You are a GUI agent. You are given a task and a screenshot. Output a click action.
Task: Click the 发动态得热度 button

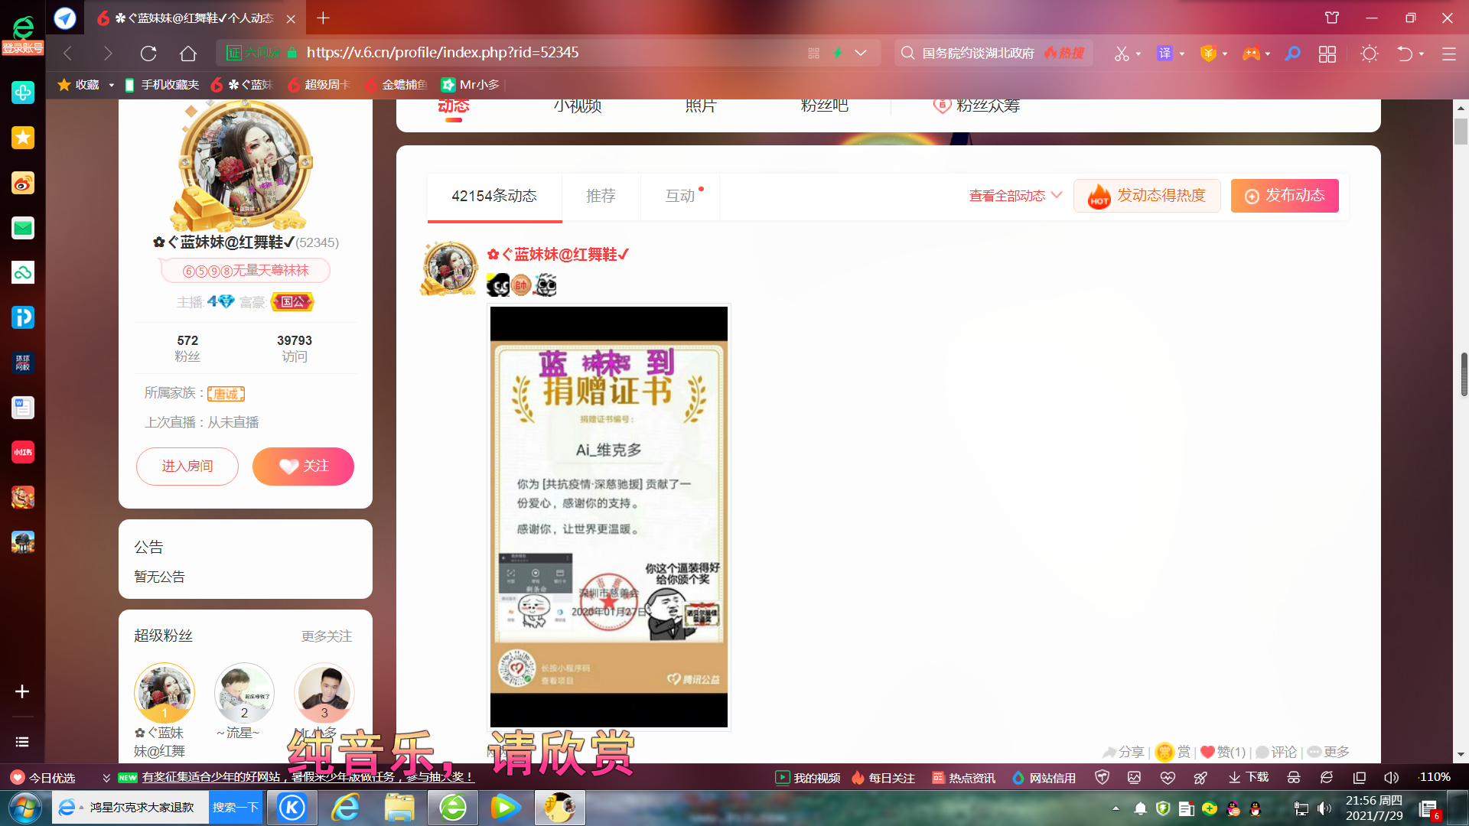click(x=1147, y=196)
